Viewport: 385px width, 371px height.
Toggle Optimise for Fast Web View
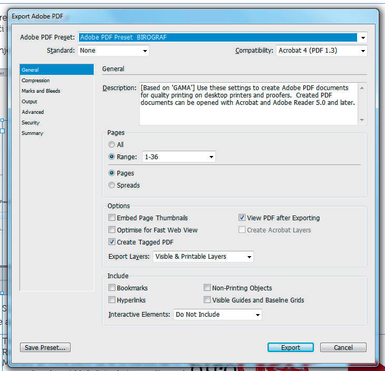pos(112,230)
